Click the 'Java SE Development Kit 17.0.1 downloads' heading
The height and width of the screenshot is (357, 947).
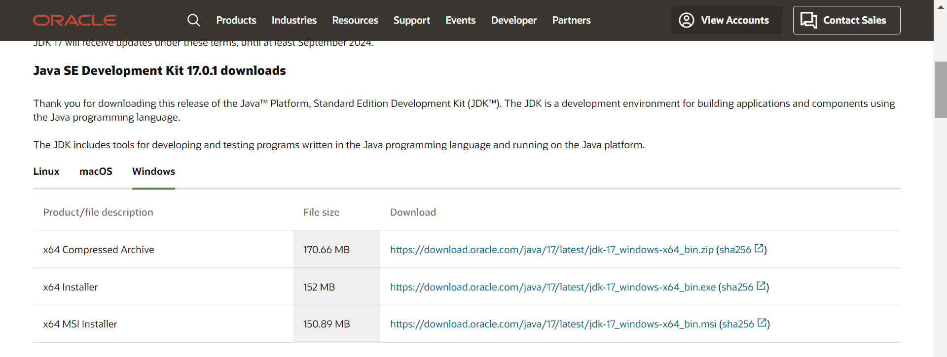click(159, 70)
